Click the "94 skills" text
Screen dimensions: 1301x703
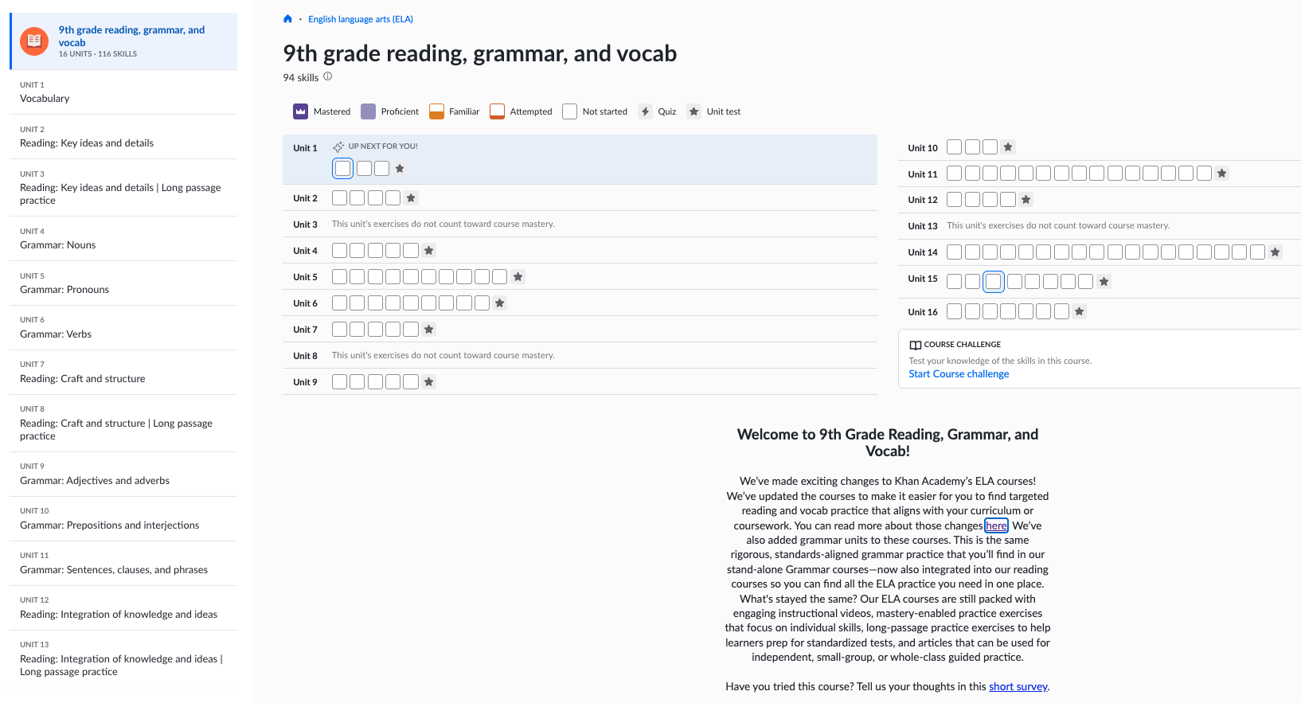point(301,77)
